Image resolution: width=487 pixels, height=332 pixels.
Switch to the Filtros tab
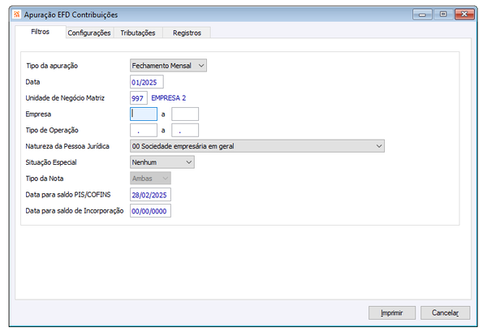(x=41, y=32)
